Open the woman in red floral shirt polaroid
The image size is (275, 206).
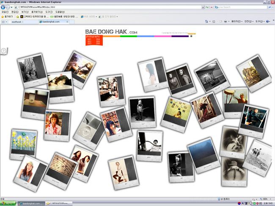(x=57, y=125)
